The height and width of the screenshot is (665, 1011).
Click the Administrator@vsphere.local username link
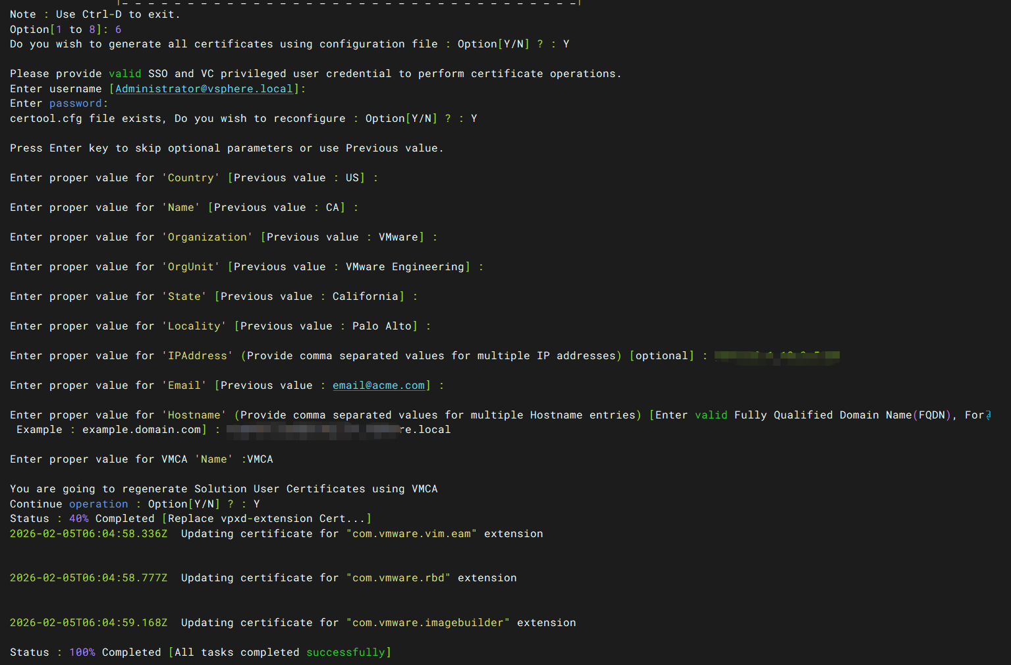(204, 89)
